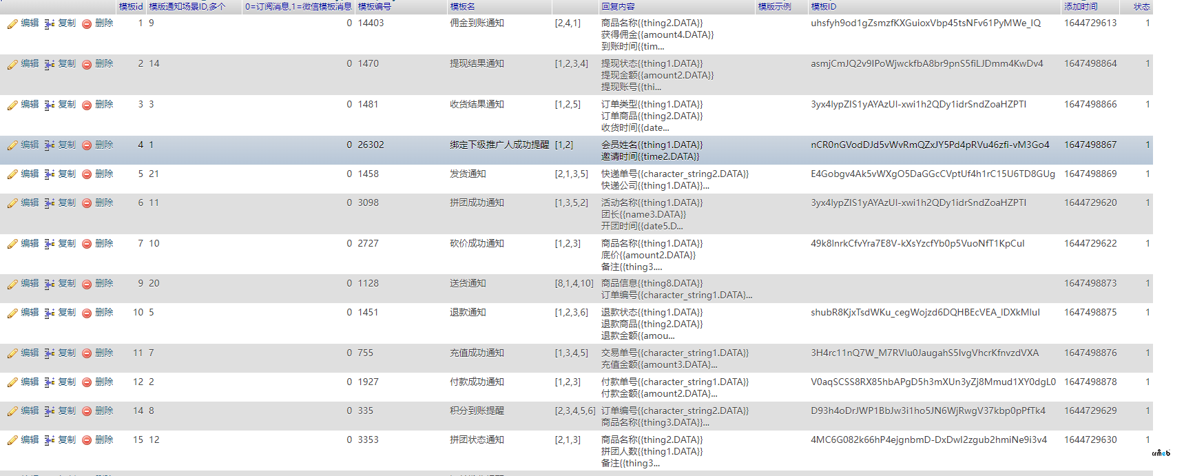Sort by 0=订阅消息,1=微信模板消息 header
The height and width of the screenshot is (476, 1184).
tap(298, 7)
